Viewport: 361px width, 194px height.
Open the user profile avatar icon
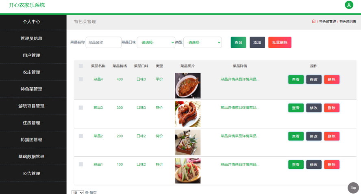pos(349,5)
